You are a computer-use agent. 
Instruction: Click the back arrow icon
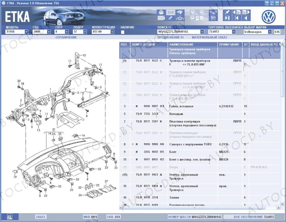pos(246,18)
